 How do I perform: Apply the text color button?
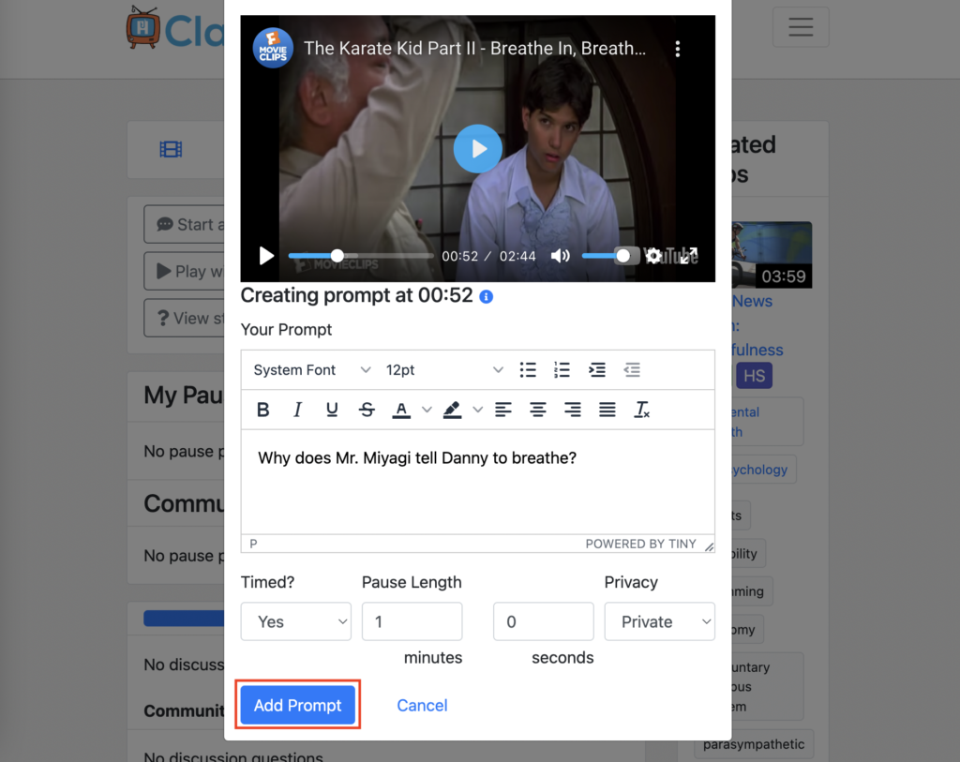point(401,410)
